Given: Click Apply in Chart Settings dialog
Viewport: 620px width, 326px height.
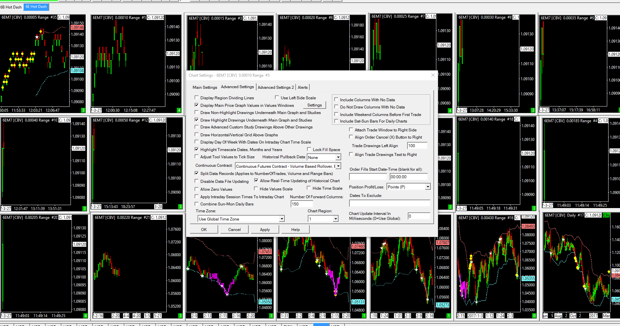Looking at the screenshot, I should (x=265, y=229).
